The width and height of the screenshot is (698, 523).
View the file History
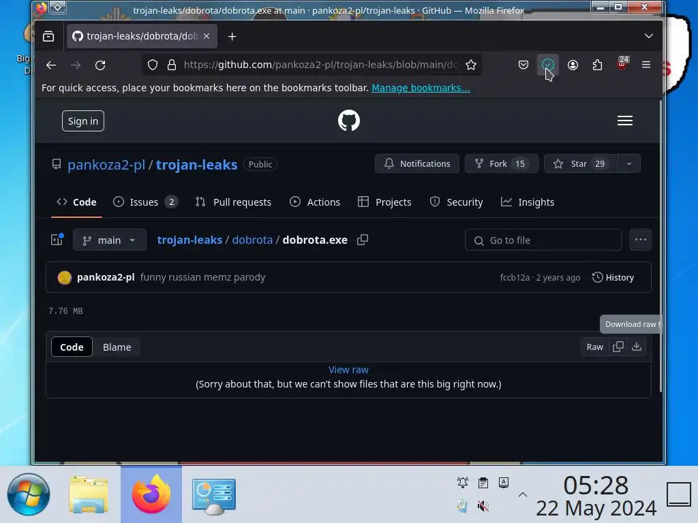[613, 278]
